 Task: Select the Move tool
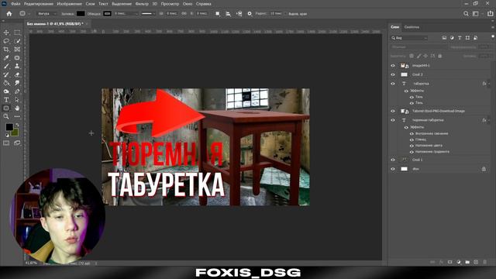pyautogui.click(x=6, y=33)
